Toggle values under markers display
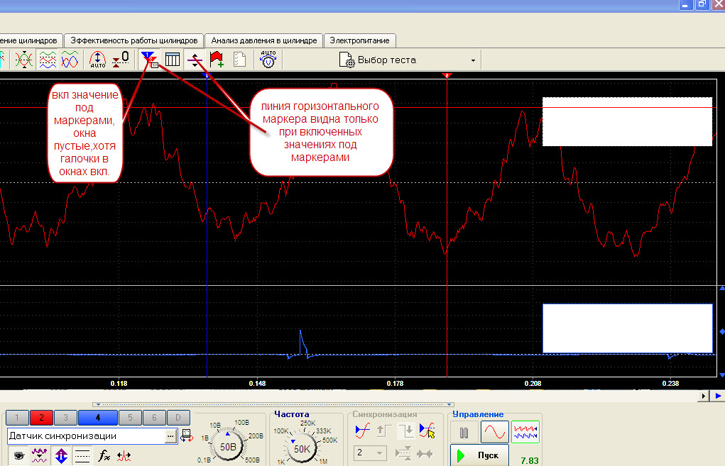725x466 pixels. point(149,60)
